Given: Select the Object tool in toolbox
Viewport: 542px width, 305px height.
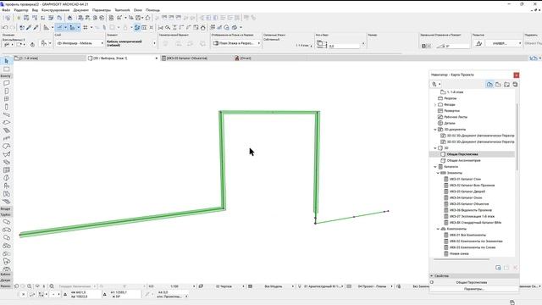Looking at the screenshot, I should (x=6, y=186).
